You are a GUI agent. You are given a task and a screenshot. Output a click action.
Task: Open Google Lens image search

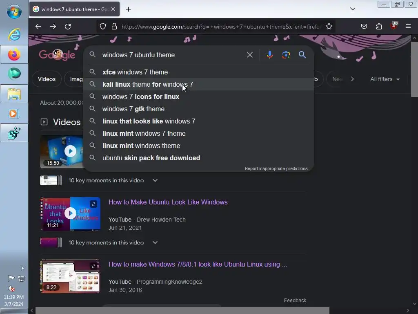point(286,55)
